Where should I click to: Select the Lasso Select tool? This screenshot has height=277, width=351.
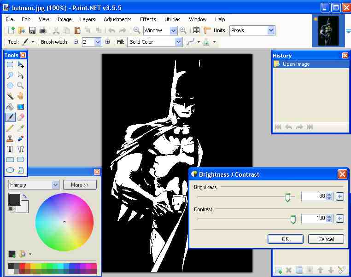click(x=10, y=75)
